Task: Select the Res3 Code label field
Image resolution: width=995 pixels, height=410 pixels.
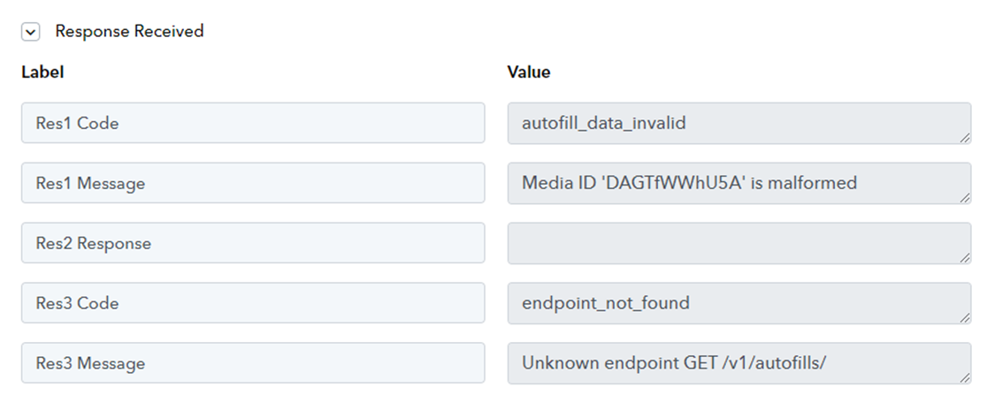Action: point(253,303)
